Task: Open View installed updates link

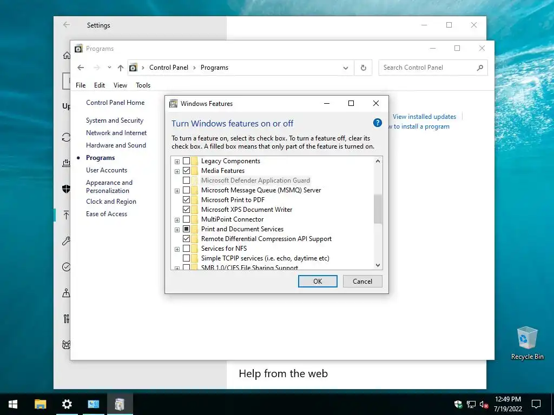Action: [x=424, y=117]
